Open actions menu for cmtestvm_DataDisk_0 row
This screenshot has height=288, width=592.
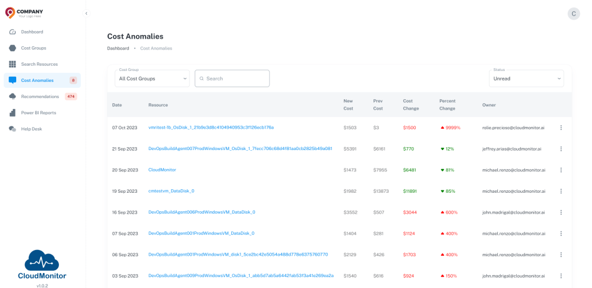pyautogui.click(x=561, y=191)
